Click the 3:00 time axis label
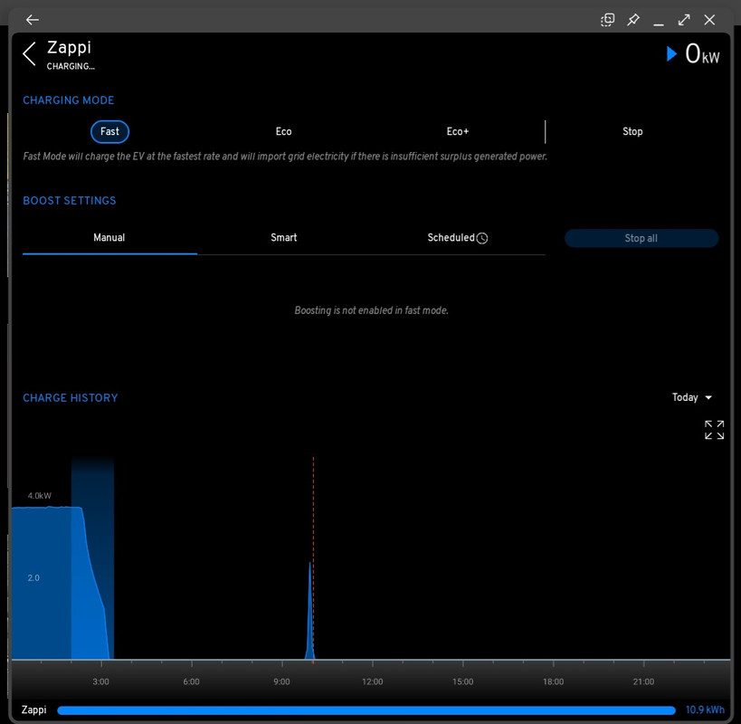741x724 pixels. tap(100, 682)
